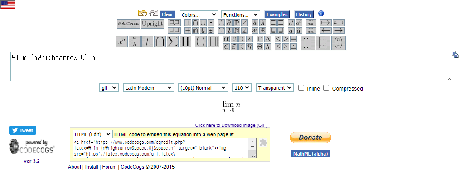Expand the Latin Modern font dropdown
Screen dimensions: 461x170
[x=149, y=88]
